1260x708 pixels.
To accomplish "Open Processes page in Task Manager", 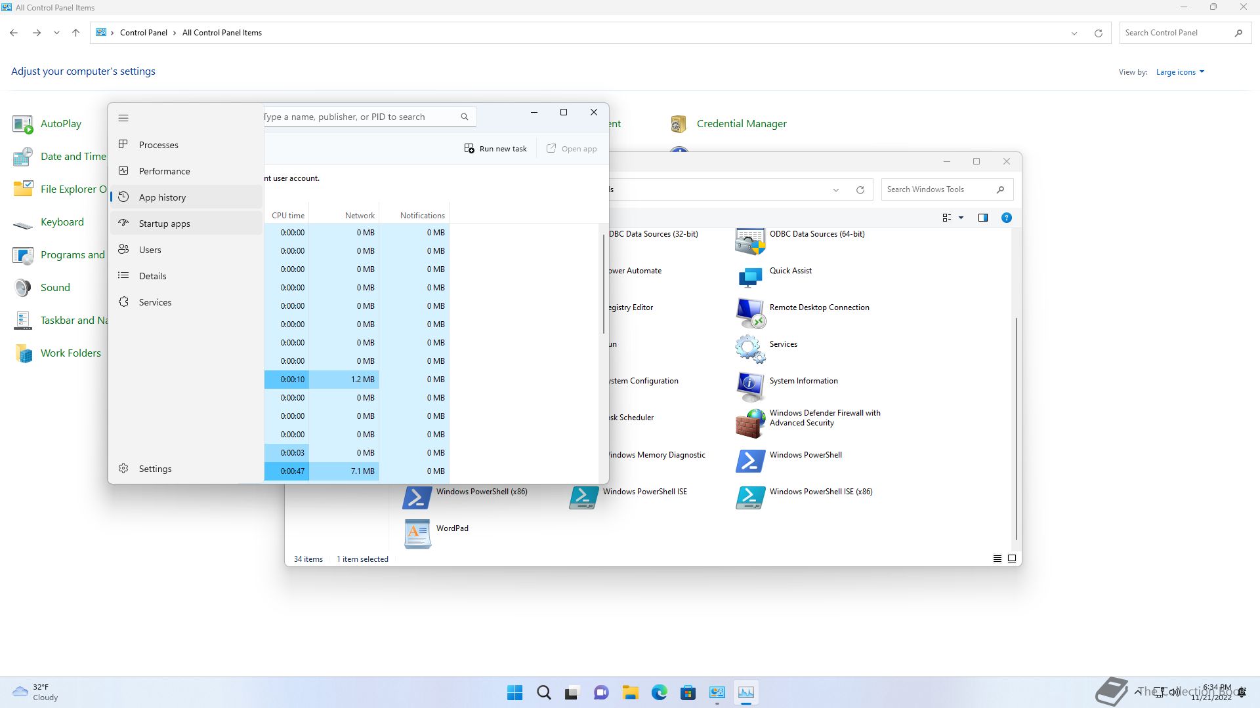I will point(186,145).
